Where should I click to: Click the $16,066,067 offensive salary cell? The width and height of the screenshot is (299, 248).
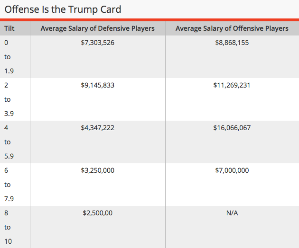[232, 128]
